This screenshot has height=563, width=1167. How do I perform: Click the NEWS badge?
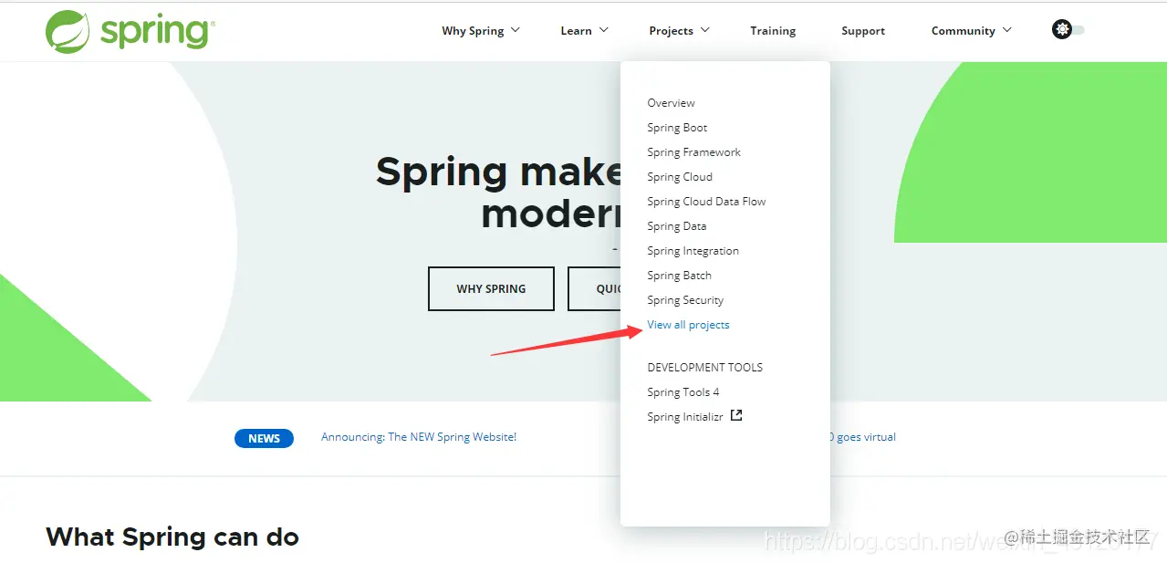click(264, 439)
